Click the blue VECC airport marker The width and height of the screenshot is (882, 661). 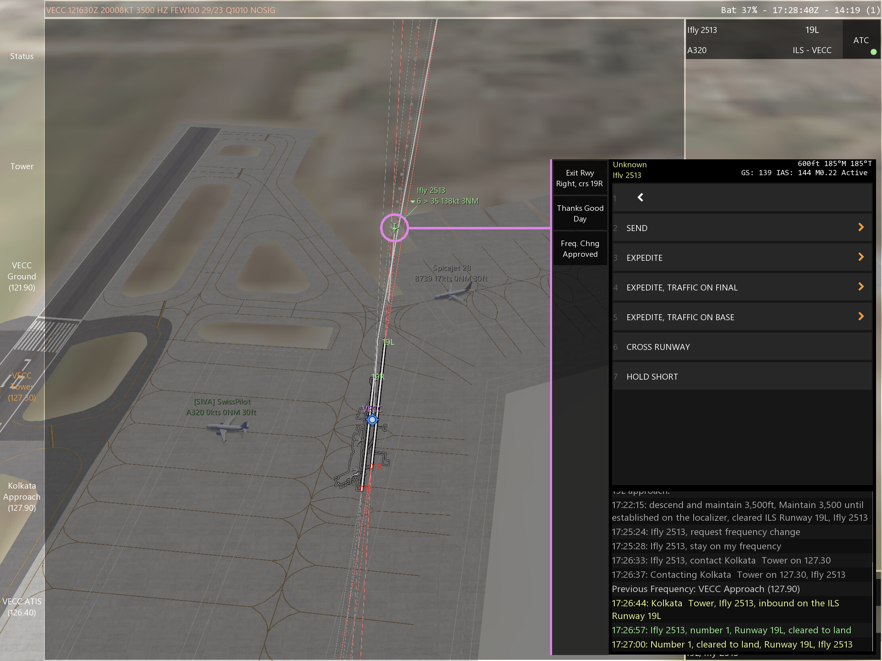(x=372, y=420)
